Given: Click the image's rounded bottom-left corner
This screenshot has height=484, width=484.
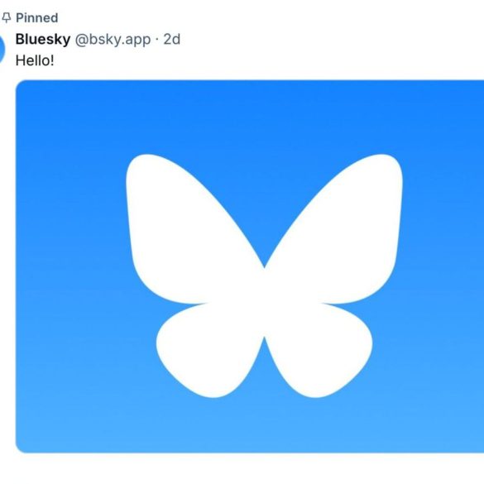Looking at the screenshot, I should (21, 448).
